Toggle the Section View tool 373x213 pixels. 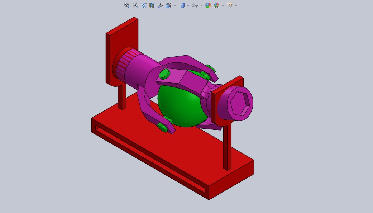tap(152, 5)
